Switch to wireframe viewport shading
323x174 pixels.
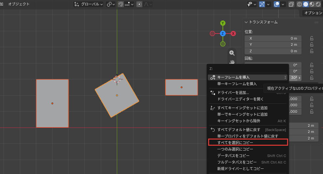(x=299, y=4)
